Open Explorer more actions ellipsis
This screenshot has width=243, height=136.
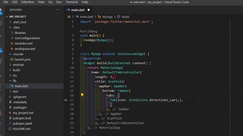click(x=57, y=10)
